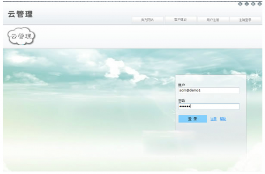The width and height of the screenshot is (265, 174).
Task: Minimize the window with the dash icon
Action: (x=247, y=4)
